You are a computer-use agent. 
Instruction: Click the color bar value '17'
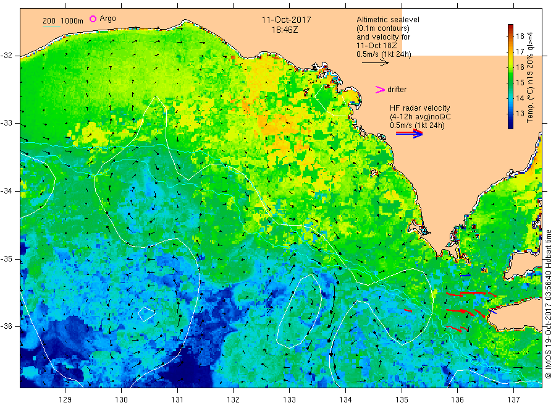pos(520,52)
